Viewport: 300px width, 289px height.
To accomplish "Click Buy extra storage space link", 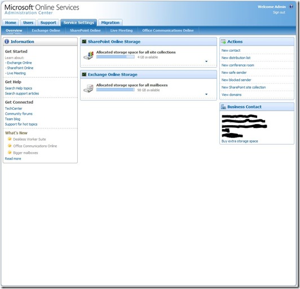I will pyautogui.click(x=240, y=141).
